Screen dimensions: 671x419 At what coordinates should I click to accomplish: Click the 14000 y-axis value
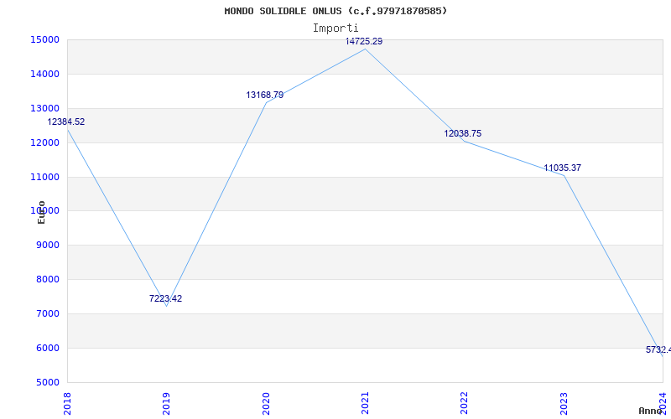coord(45,74)
